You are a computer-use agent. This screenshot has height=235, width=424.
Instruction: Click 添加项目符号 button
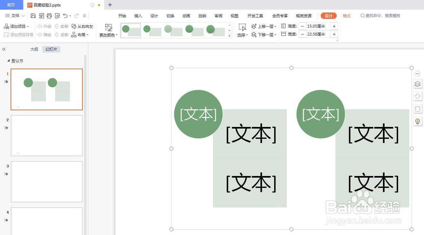click(18, 35)
